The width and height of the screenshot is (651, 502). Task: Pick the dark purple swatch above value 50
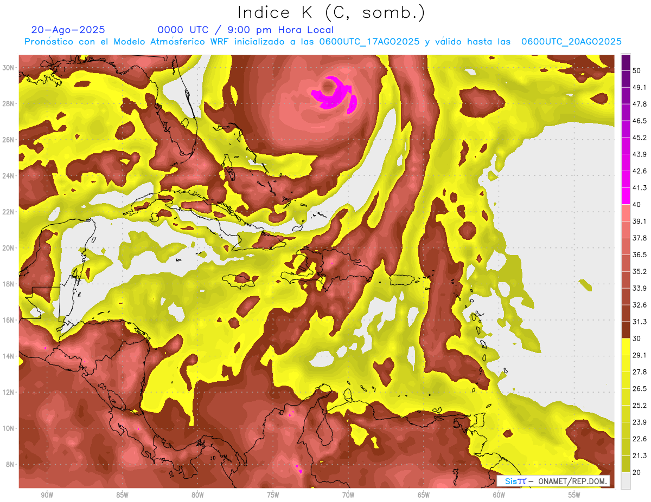tap(626, 62)
